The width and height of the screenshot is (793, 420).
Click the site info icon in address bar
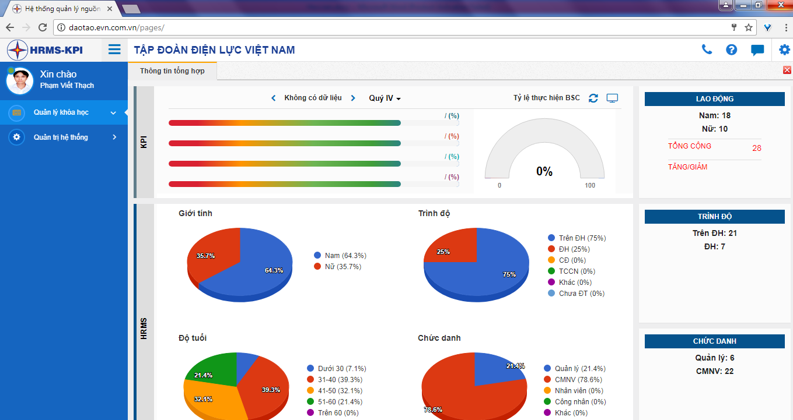pos(61,27)
